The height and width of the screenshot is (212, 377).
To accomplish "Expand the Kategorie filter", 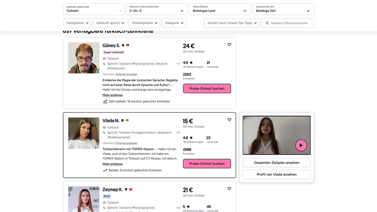I will (174, 23).
